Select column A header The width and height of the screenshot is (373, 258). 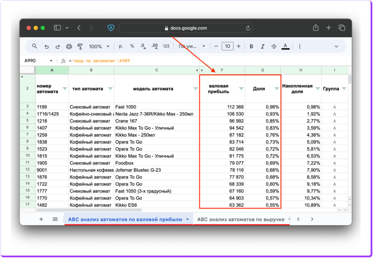coord(52,70)
